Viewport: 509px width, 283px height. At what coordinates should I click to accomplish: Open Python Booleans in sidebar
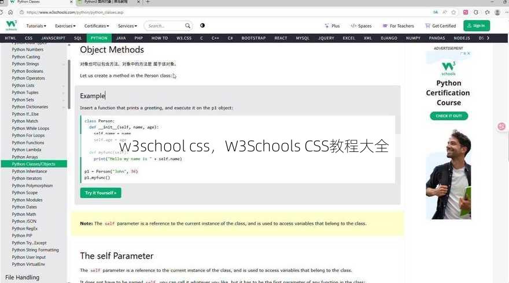coord(28,71)
